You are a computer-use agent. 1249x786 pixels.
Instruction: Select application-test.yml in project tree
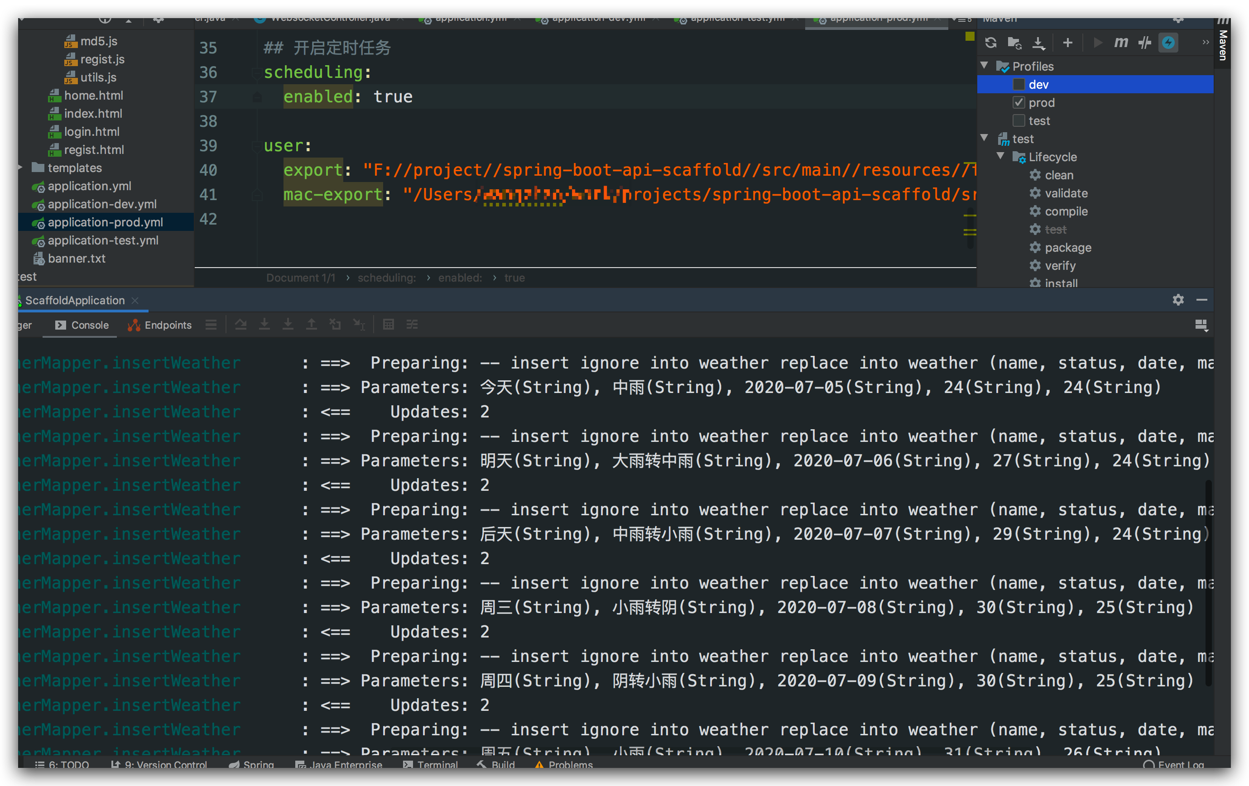coord(103,240)
